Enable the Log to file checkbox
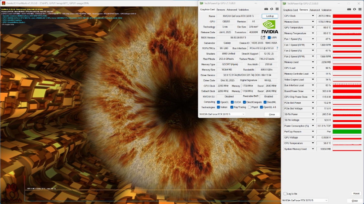This screenshot has width=364, height=204. tap(285, 194)
